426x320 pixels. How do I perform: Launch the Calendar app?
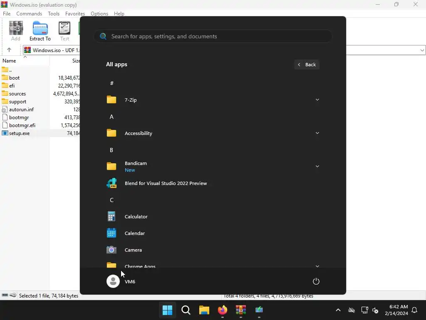point(213,233)
